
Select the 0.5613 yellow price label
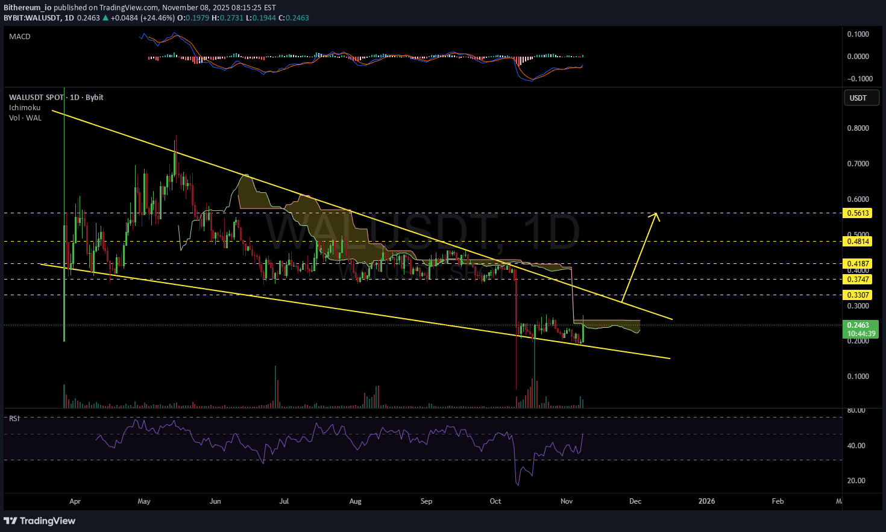point(858,213)
